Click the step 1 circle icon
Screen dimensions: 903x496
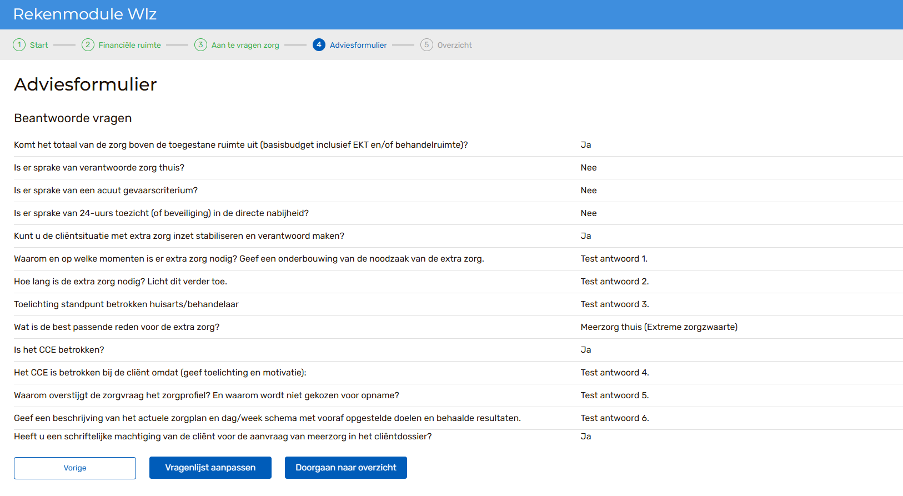pos(19,45)
